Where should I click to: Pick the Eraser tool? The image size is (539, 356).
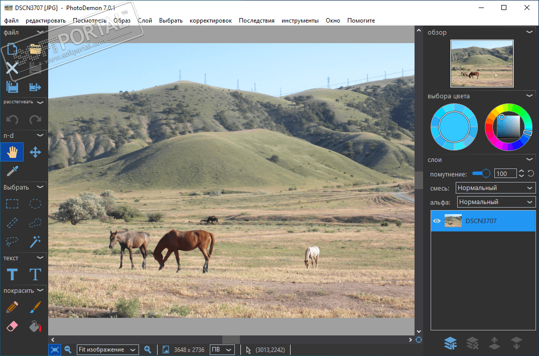(x=12, y=326)
